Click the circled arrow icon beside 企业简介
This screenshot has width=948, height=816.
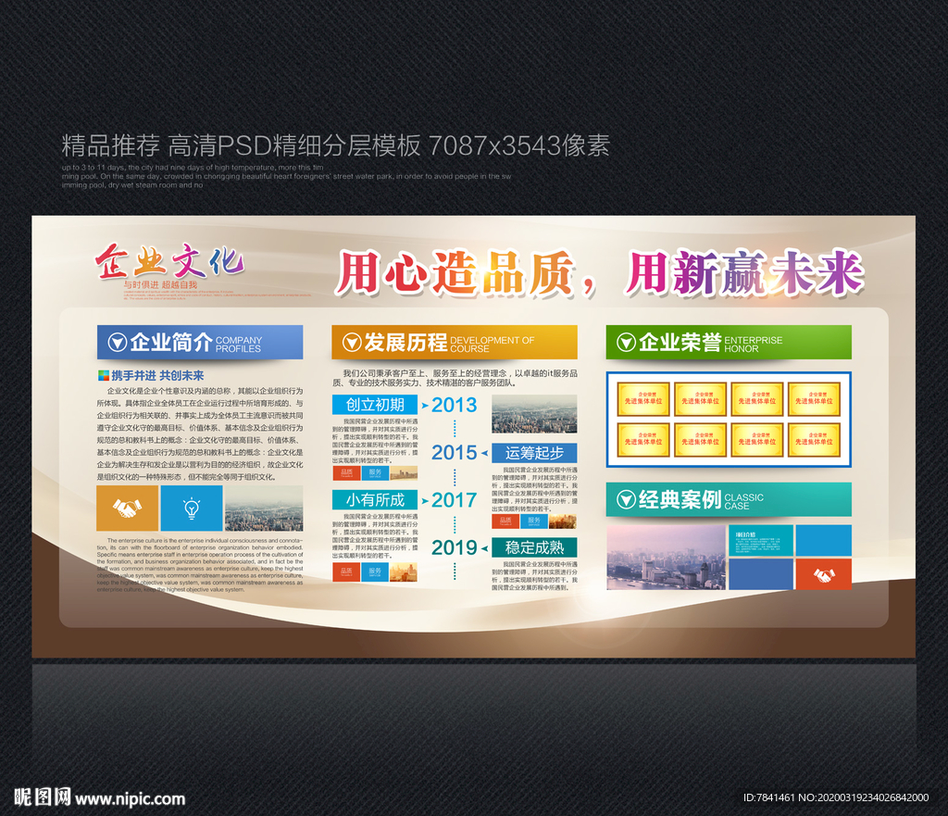click(117, 343)
